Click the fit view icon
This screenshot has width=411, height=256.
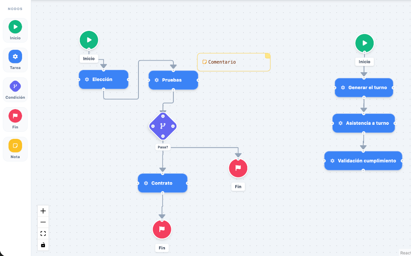[x=43, y=234]
